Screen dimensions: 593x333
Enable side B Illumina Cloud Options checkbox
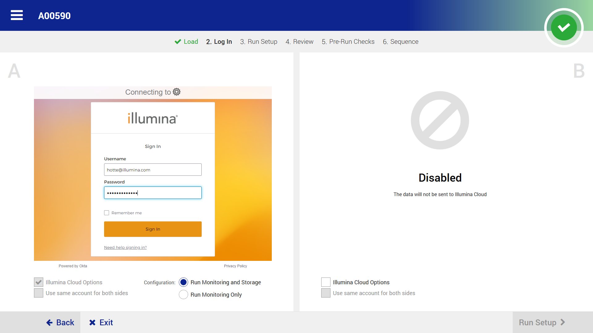pos(326,282)
